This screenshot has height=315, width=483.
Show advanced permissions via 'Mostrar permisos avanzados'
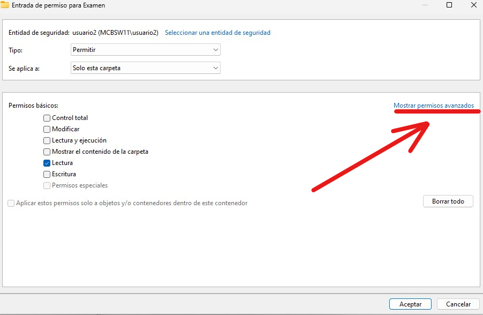434,106
